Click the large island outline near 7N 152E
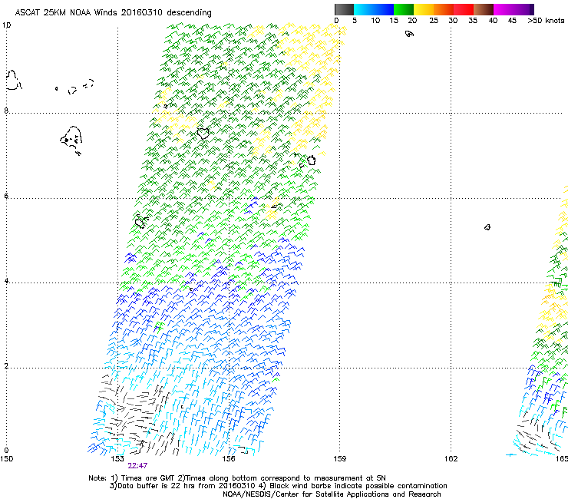Screen dimensions: 568x499 [71, 140]
